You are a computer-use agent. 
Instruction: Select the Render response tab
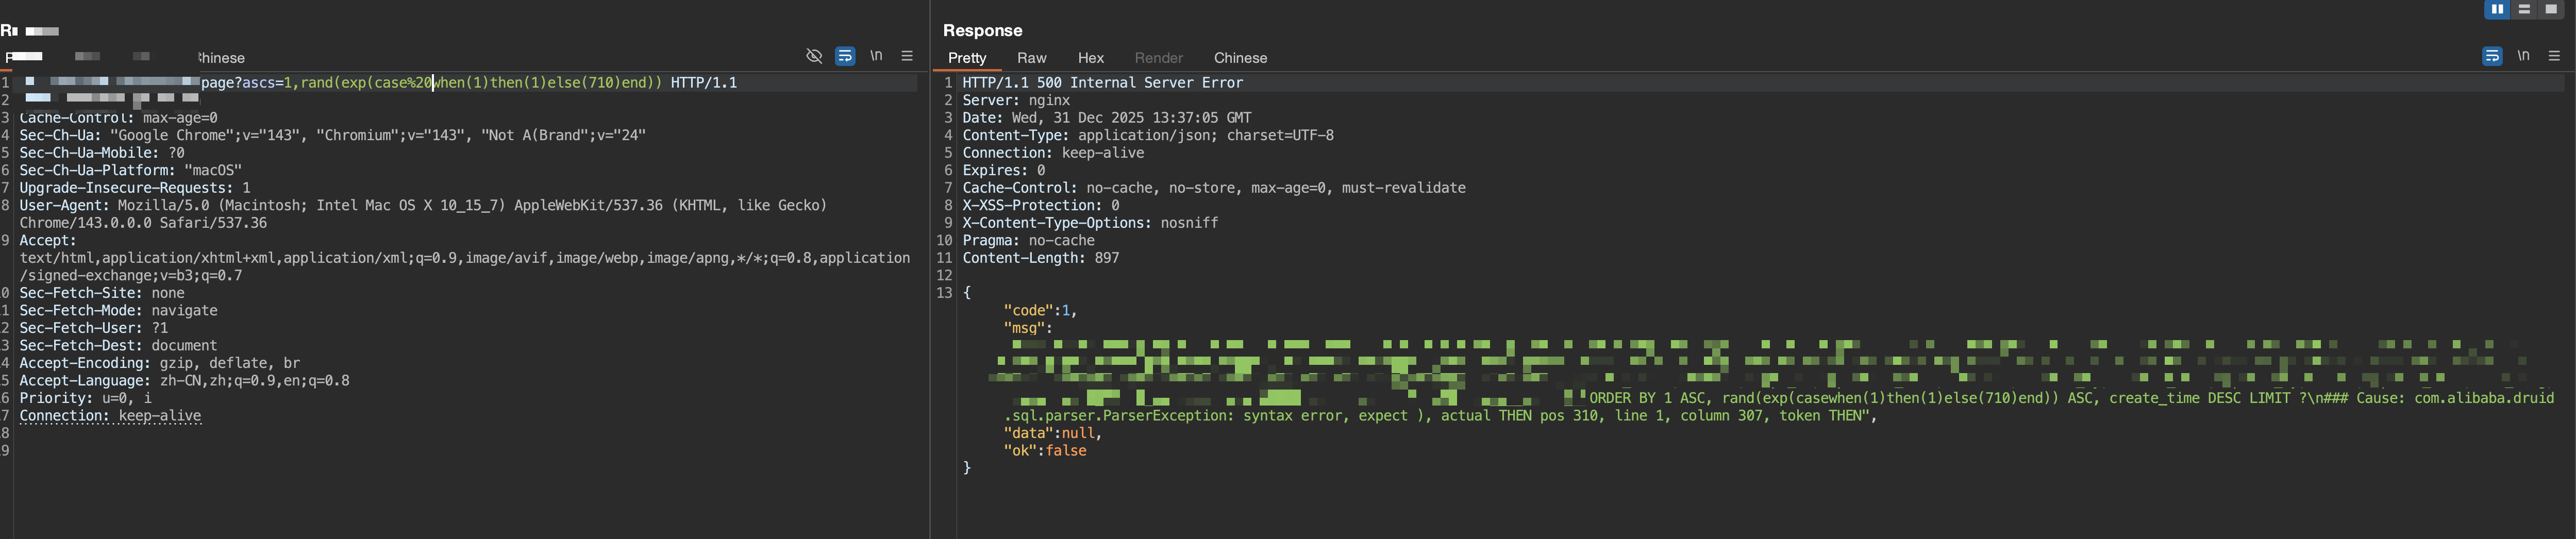tap(1158, 58)
